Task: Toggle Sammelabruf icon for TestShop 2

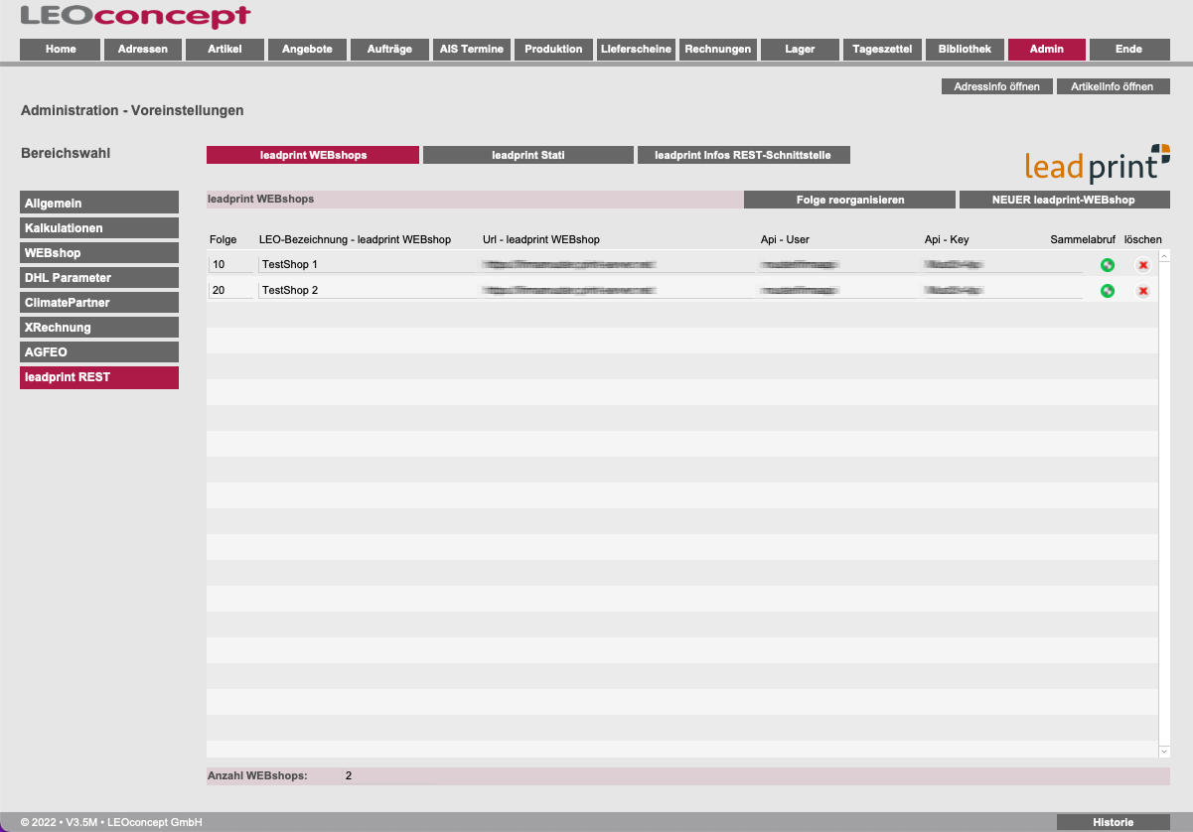Action: pyautogui.click(x=1108, y=291)
